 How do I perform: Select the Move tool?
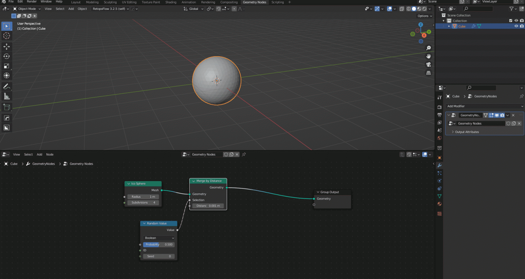tap(6, 46)
